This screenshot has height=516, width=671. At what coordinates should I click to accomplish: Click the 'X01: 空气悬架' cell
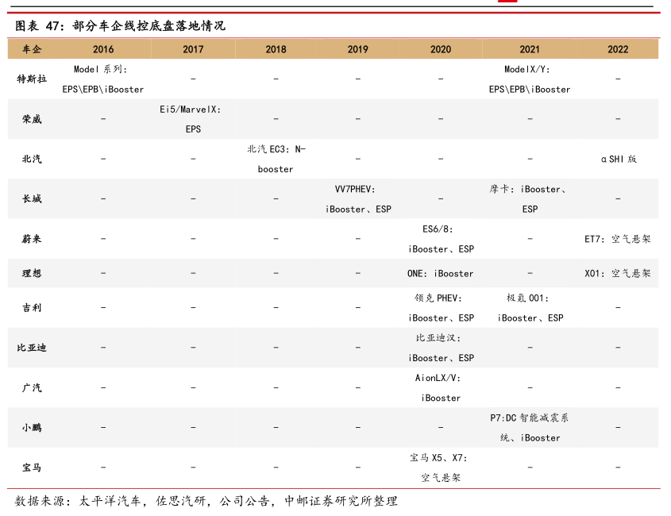[x=618, y=274]
